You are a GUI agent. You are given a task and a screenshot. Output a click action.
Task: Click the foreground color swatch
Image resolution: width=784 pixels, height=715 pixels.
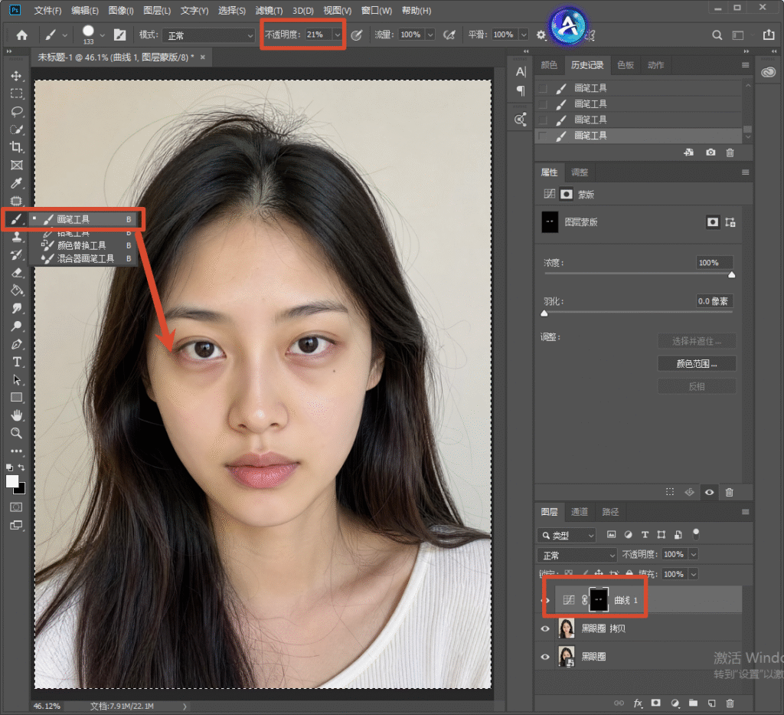tap(12, 481)
